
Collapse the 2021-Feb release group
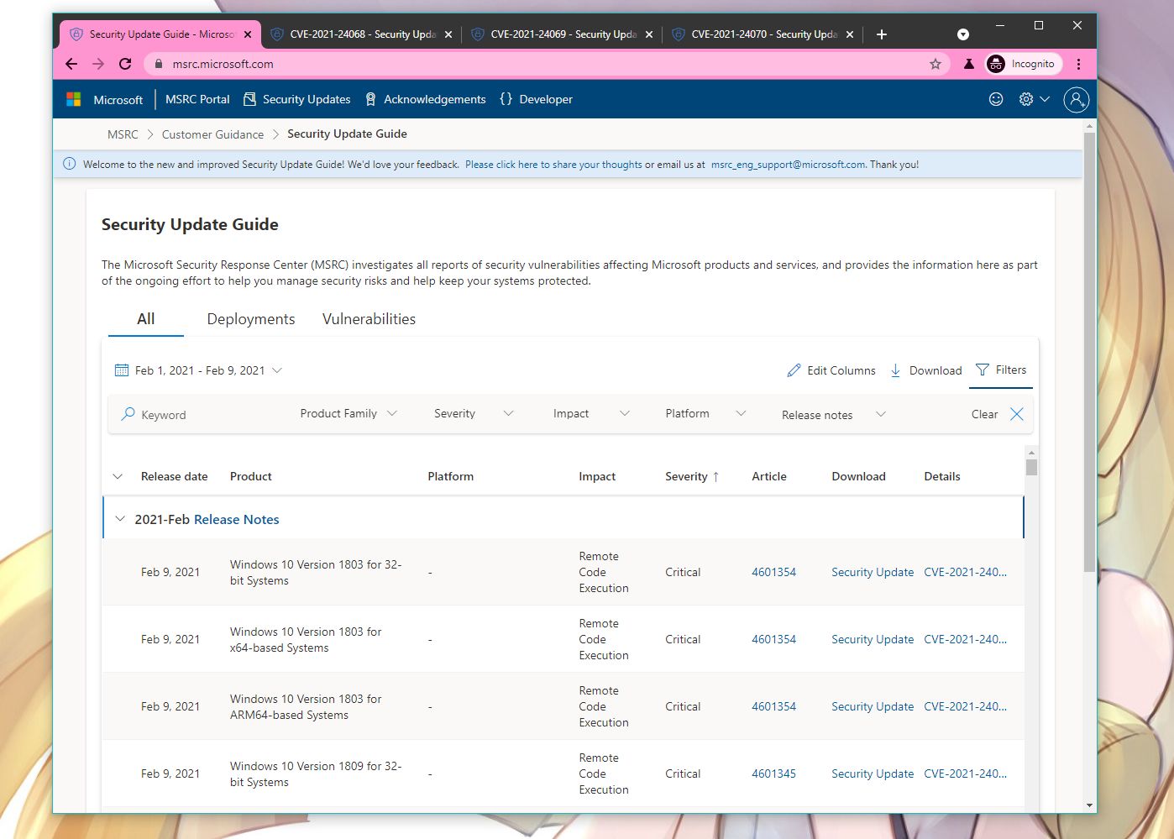[x=120, y=519]
